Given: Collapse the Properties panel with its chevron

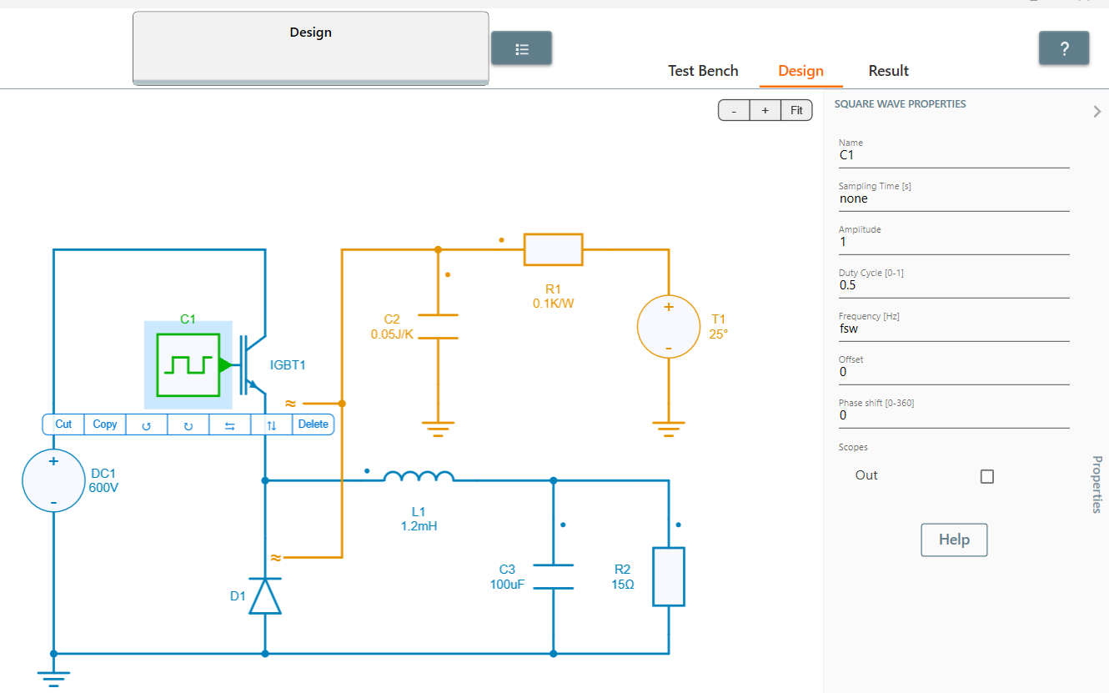Looking at the screenshot, I should (x=1097, y=111).
